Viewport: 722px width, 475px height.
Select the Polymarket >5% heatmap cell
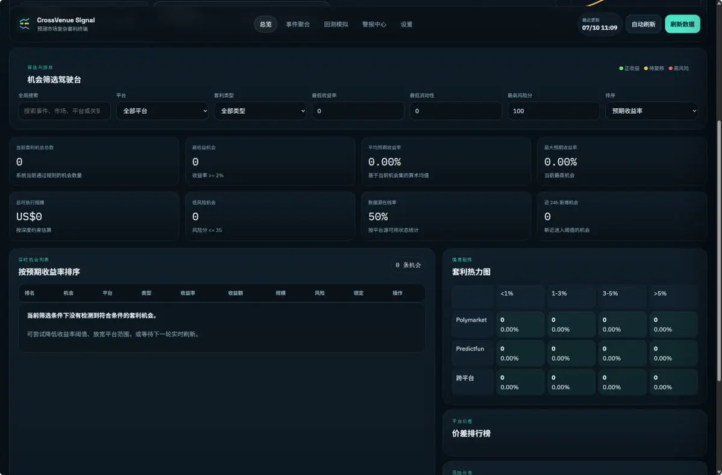(674, 324)
